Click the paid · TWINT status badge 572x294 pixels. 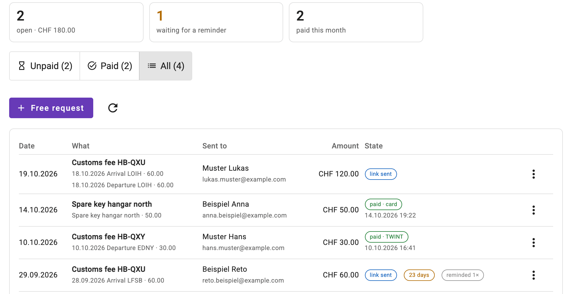click(386, 237)
